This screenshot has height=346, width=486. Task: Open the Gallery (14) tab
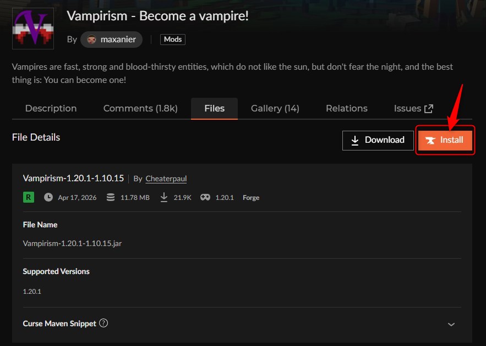(x=275, y=109)
